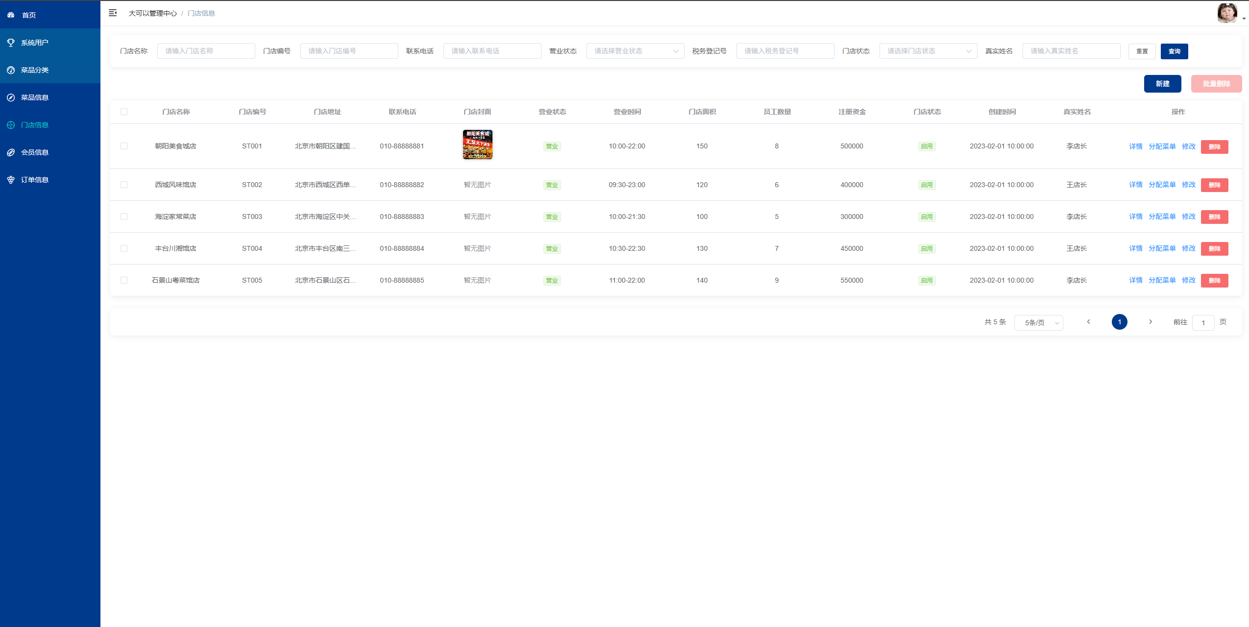Delete the 石景山粤菜馆店 row
Screen dimensions: 1249x627
(x=1214, y=281)
